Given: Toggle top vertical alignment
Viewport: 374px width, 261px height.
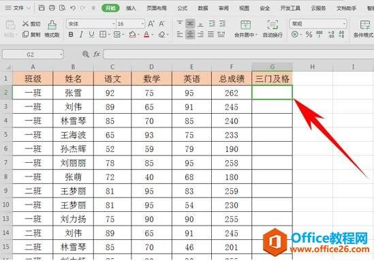Looking at the screenshot, I should 180,23.
